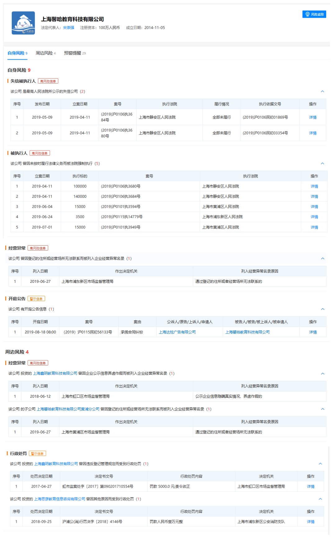Click the 成立日期 2014-11-05 text
Image resolution: width=333 pixels, height=538 pixels.
pyautogui.click(x=145, y=28)
